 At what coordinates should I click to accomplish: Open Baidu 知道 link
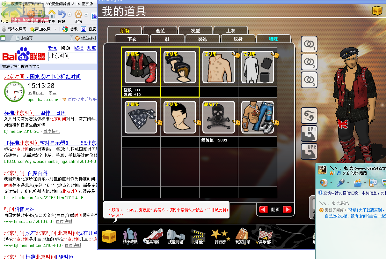point(91,48)
